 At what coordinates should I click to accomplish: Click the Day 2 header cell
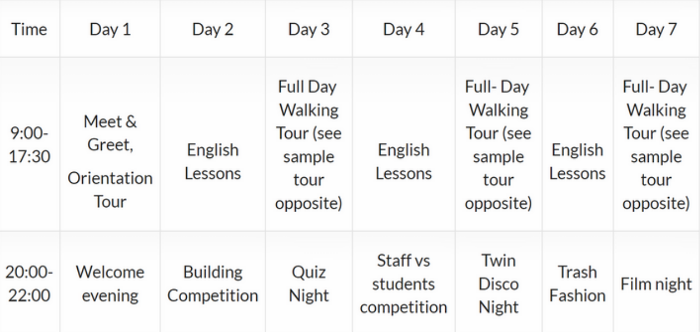[213, 30]
